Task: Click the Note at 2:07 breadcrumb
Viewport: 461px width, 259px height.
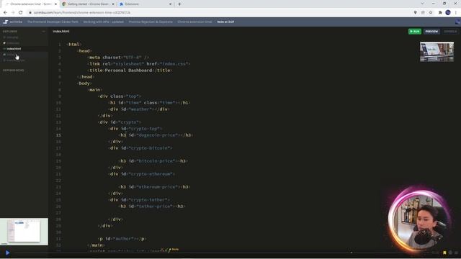Action: [225, 22]
